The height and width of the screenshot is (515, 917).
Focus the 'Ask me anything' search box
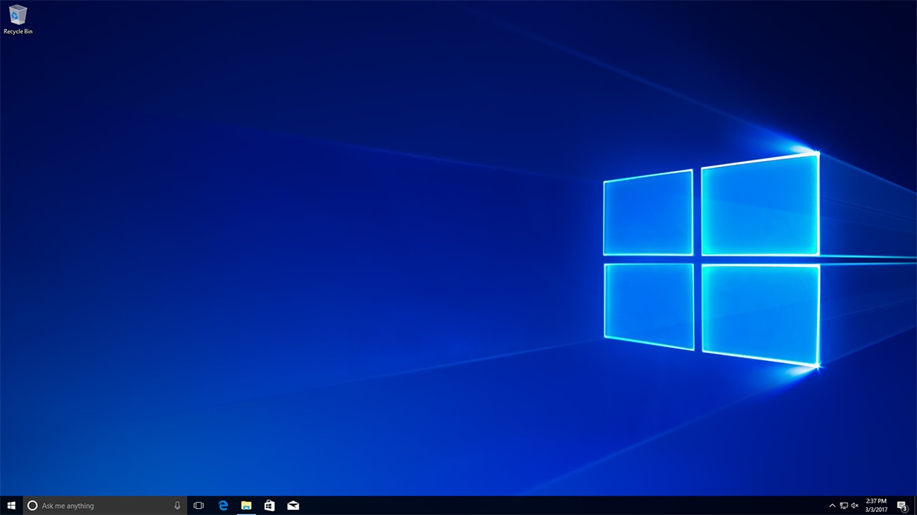[105, 505]
